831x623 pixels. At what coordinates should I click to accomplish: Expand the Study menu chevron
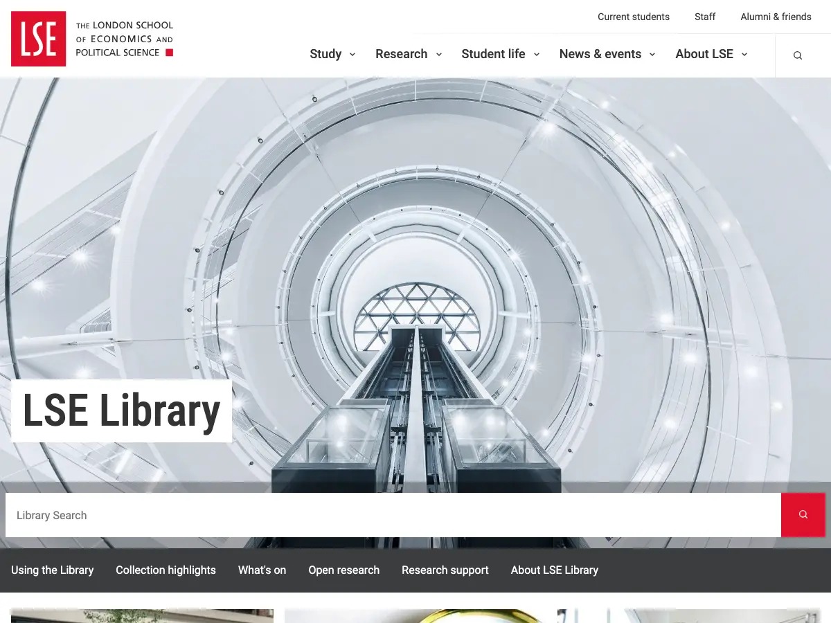click(352, 54)
